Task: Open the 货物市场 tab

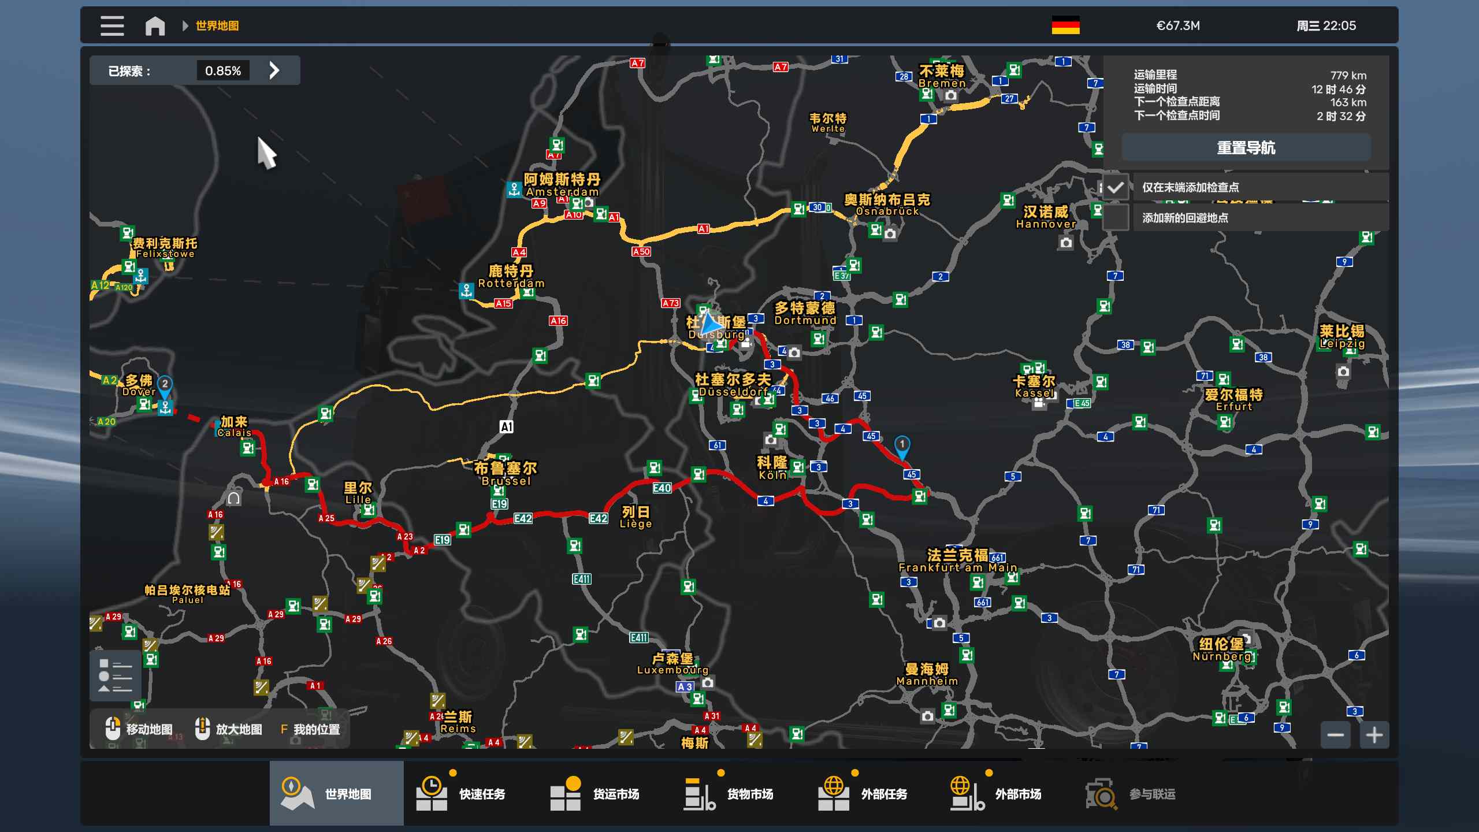Action: point(738,793)
